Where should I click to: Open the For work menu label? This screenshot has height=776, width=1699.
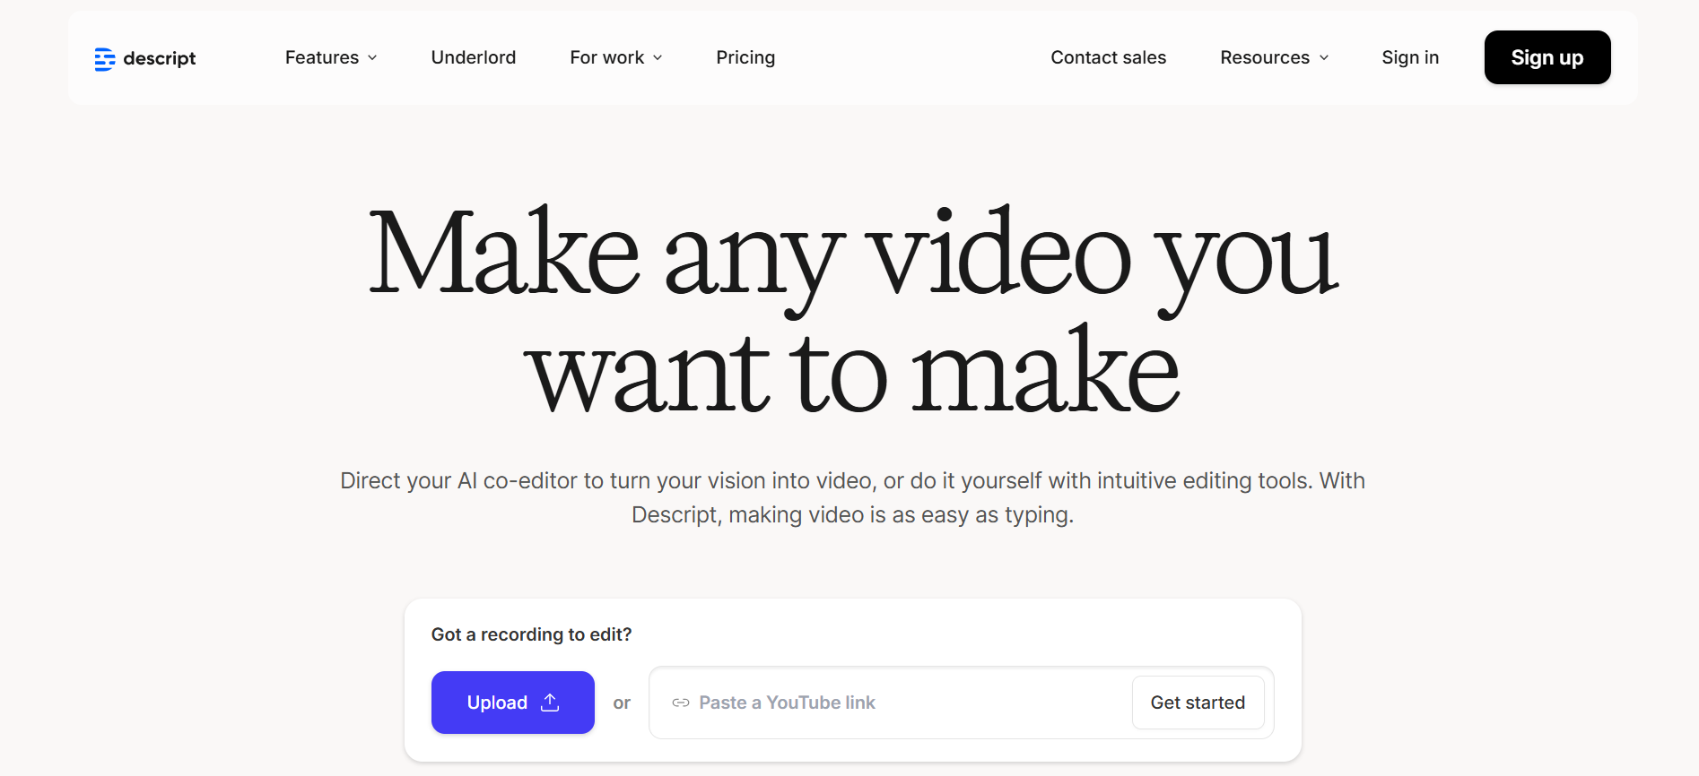606,57
